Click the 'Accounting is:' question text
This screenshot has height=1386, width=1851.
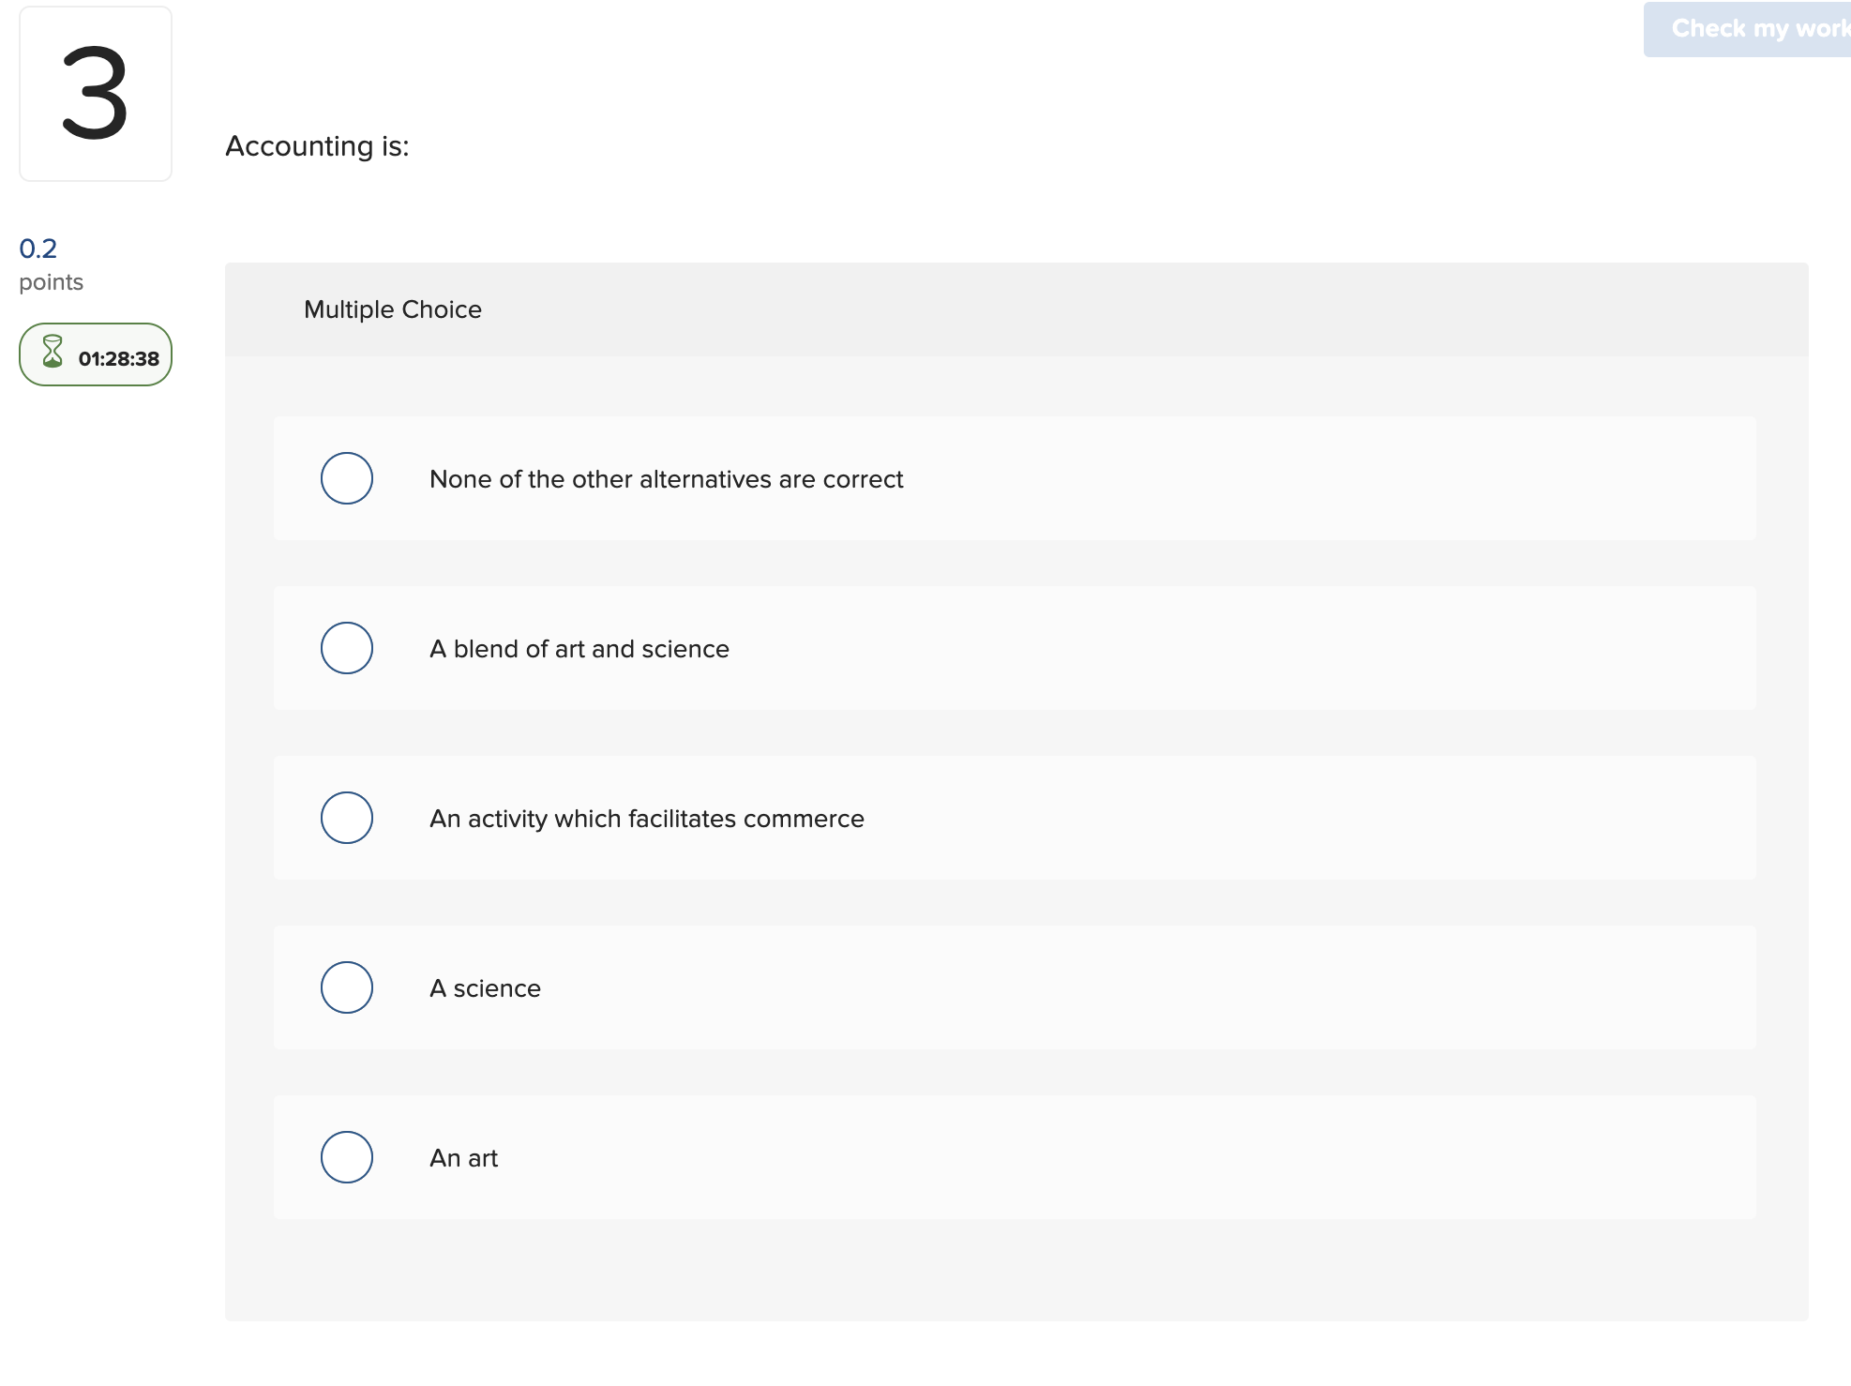[x=317, y=146]
